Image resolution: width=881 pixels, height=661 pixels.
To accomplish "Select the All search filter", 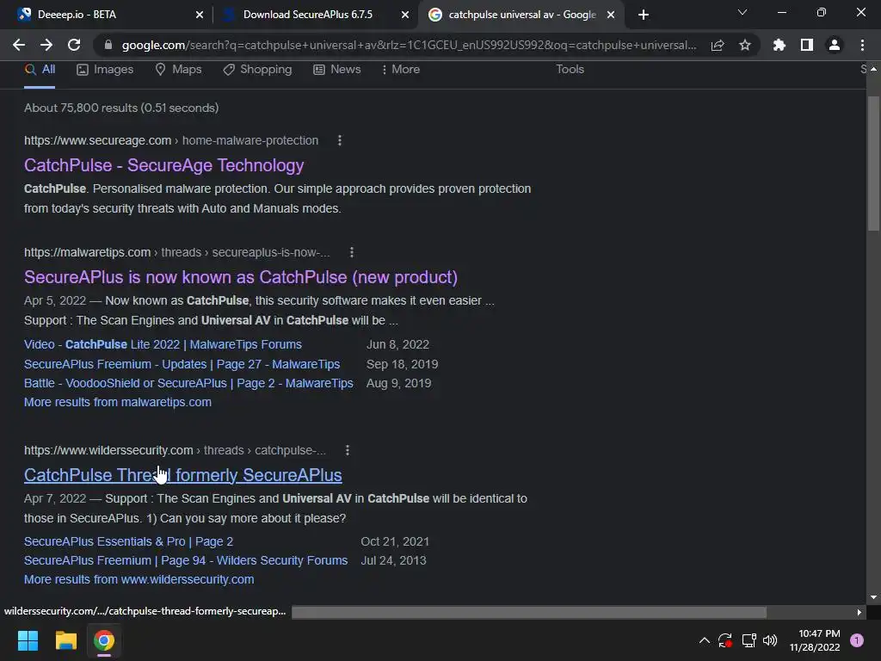I will (x=40, y=69).
